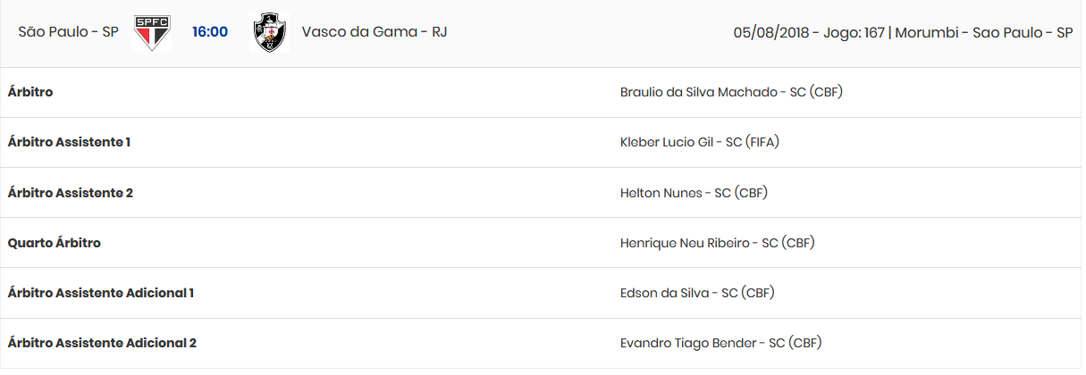
Task: Click the Árbitro row label
Action: (30, 92)
